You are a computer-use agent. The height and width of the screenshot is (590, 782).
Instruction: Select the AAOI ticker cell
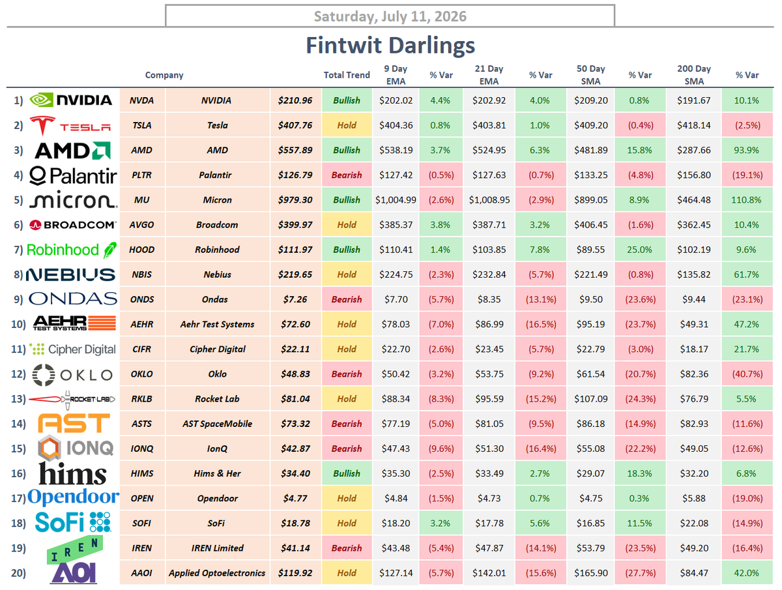pos(141,573)
